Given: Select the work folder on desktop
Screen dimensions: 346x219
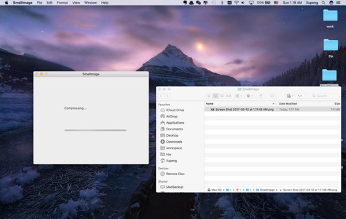Looking at the screenshot, I should 330,18.
